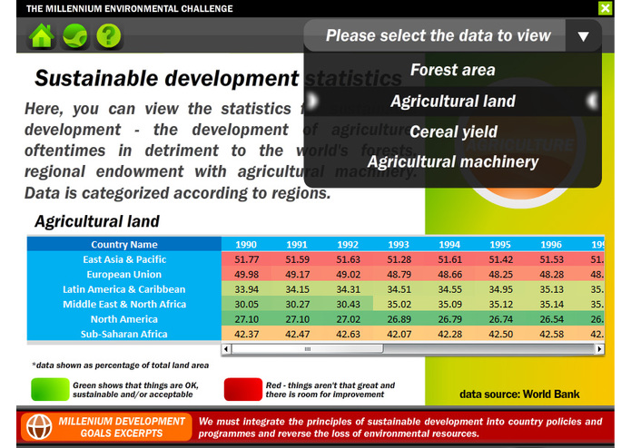Select the Latin America & Caribbean row label
Viewport: 631px width, 448px height.
tap(124, 289)
